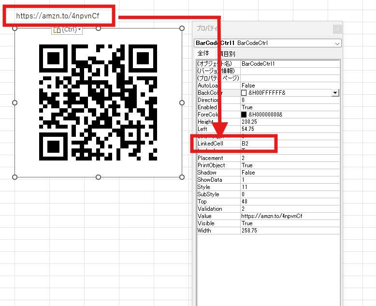
Task: Click the BackColor white color swatch
Action: 244,93
